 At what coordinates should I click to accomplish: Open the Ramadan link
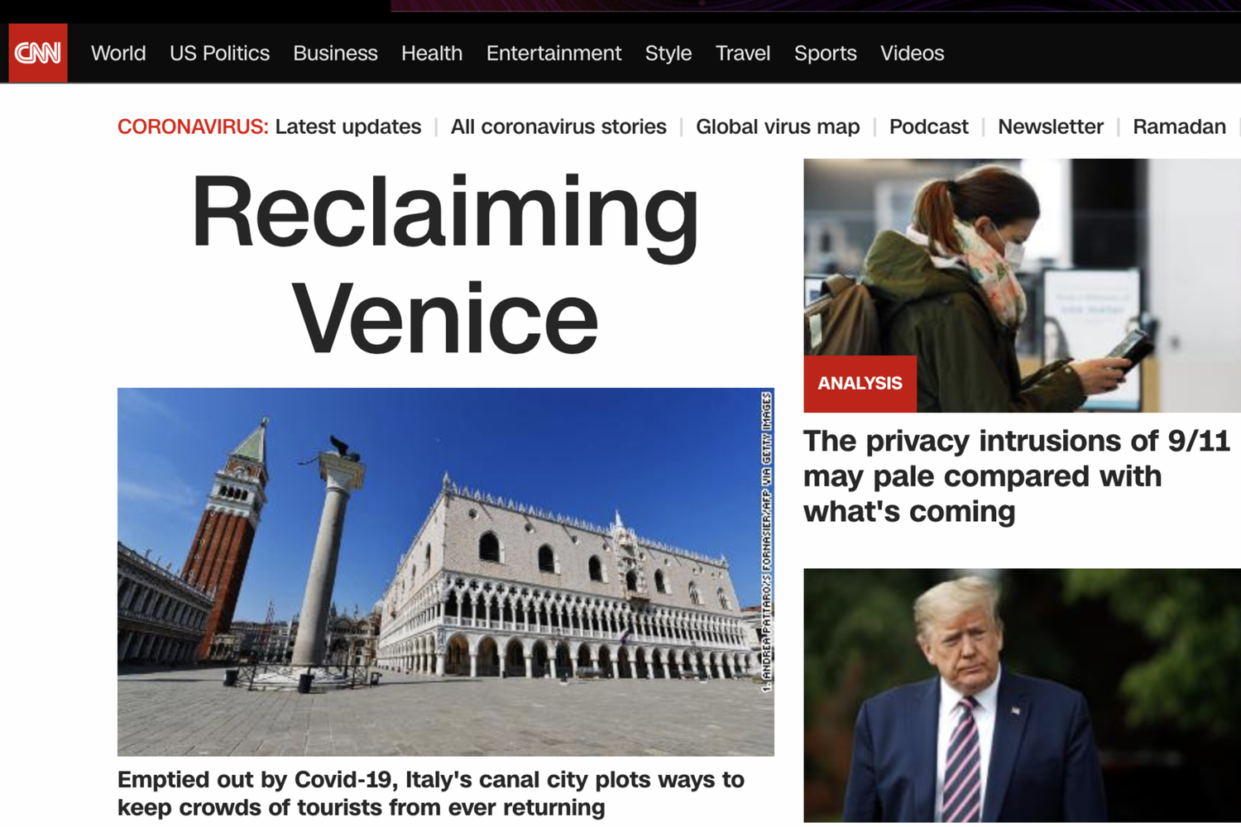point(1179,127)
